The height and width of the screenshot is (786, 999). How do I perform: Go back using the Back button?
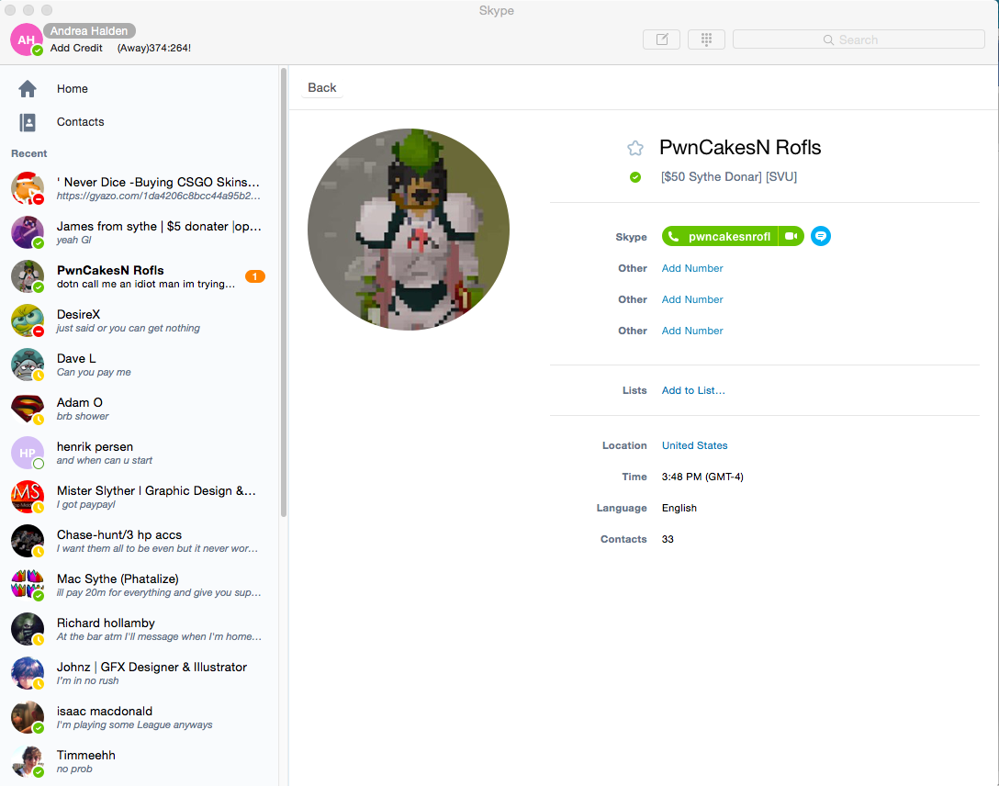click(321, 88)
